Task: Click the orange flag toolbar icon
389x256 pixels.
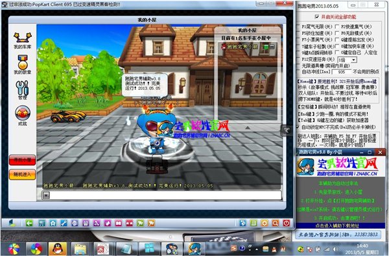Action: 151,223
